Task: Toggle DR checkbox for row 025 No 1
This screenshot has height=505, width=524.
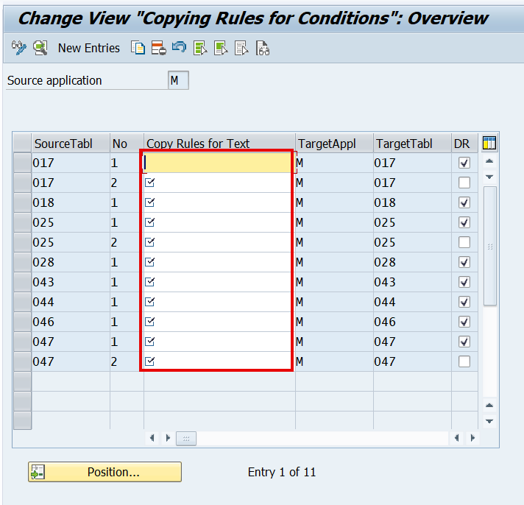Action: pos(464,222)
